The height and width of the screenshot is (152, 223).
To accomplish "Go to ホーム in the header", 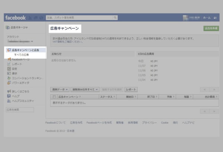I will click(207, 17).
